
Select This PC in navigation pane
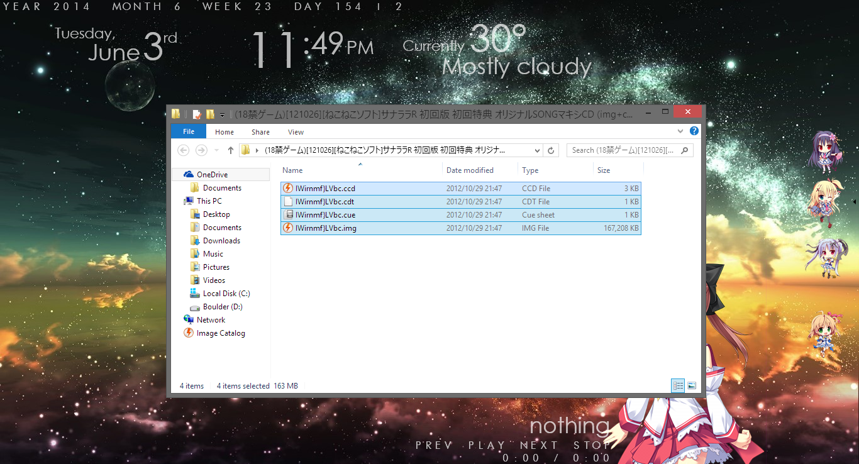(209, 201)
